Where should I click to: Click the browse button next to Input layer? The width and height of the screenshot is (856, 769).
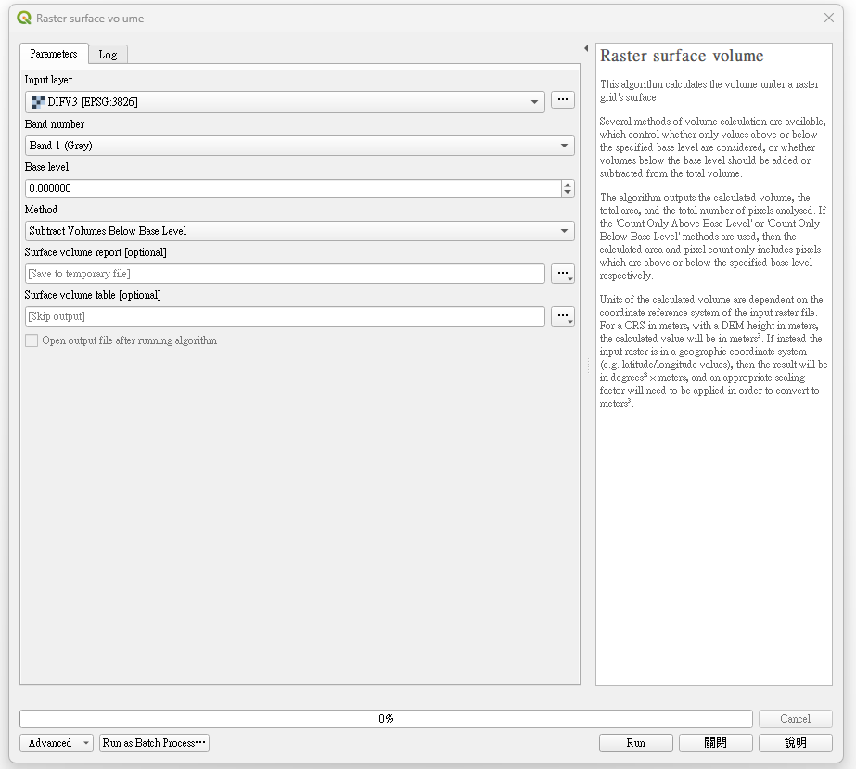point(562,100)
